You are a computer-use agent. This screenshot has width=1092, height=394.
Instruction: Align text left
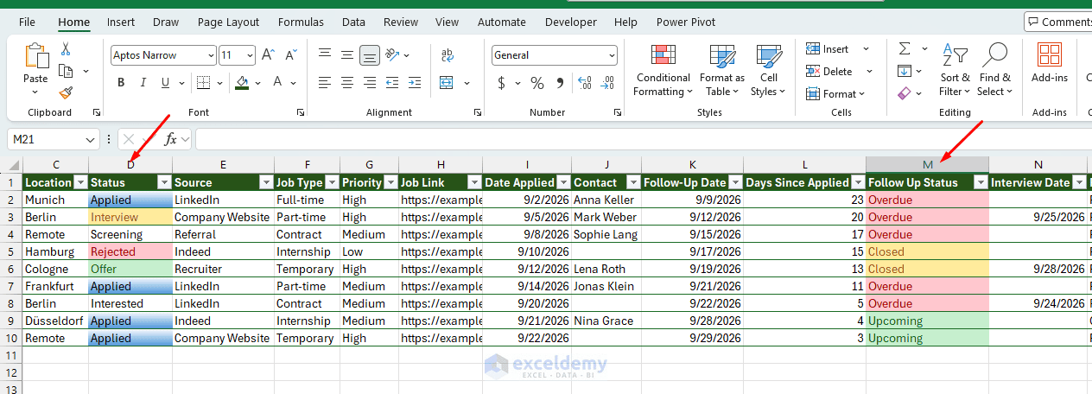(x=325, y=83)
